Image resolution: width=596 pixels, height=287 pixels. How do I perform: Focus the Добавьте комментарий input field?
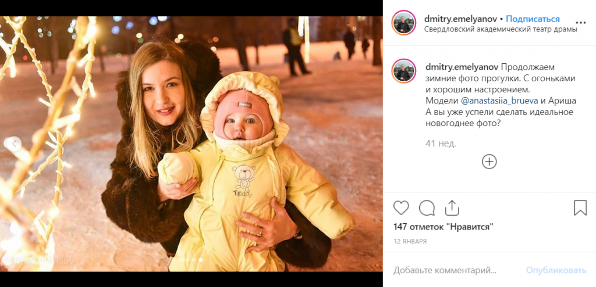coord(456,270)
